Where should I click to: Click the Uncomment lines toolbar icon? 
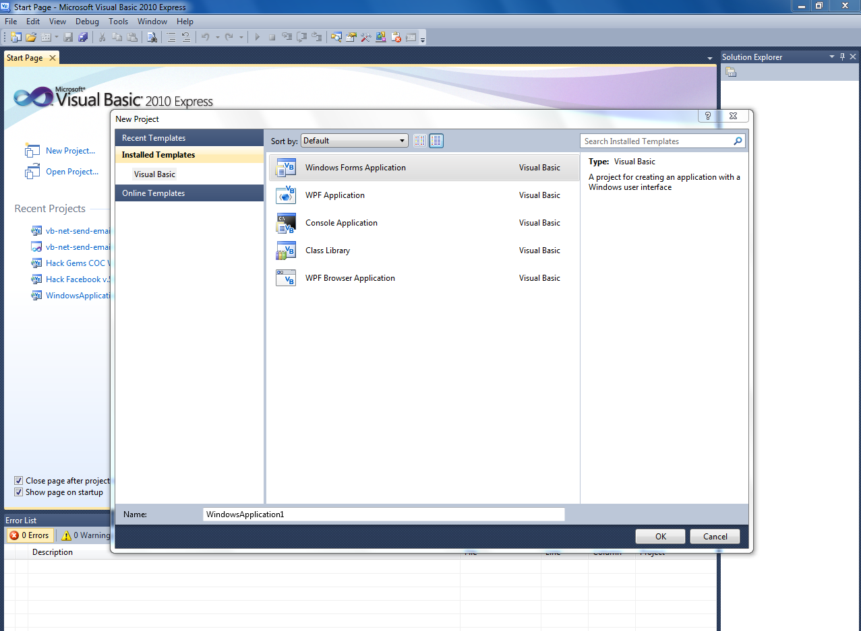[186, 37]
